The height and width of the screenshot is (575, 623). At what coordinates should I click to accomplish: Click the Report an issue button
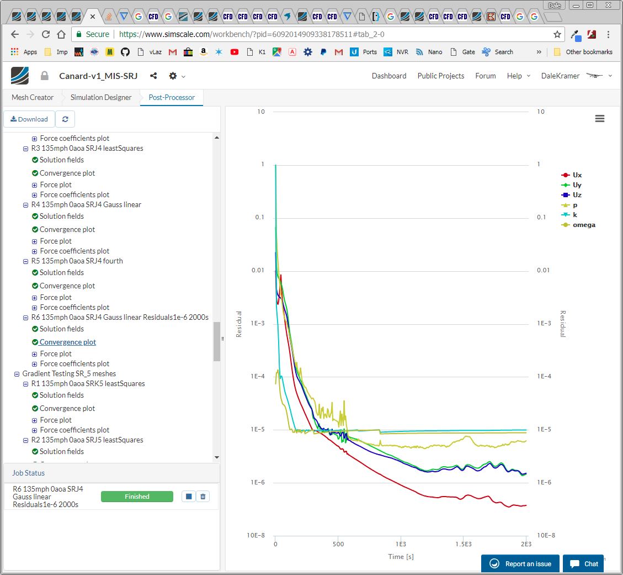point(520,564)
